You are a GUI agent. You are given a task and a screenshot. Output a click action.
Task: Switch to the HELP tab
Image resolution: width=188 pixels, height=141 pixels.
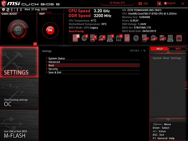[160, 49]
